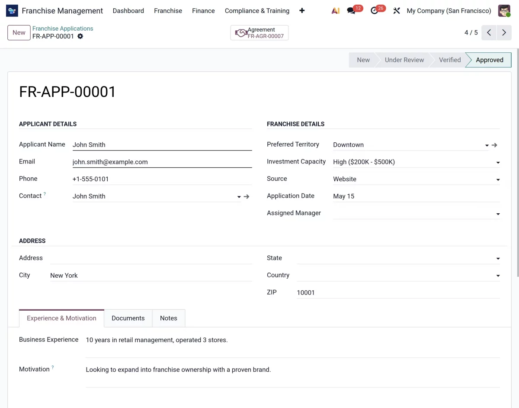Open the Agreement FR-AGR-00007 smart button
Screen dimensions: 519x408
coord(259,33)
